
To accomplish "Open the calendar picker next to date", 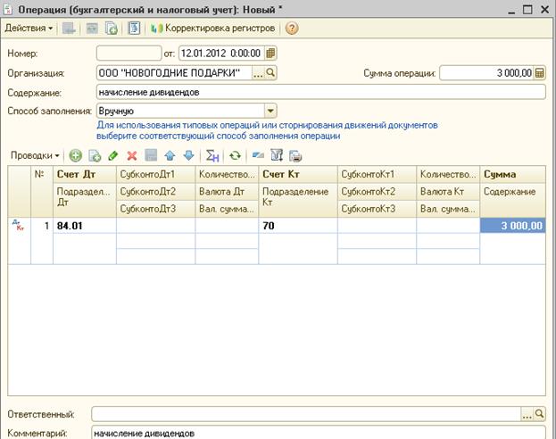I will [x=270, y=54].
